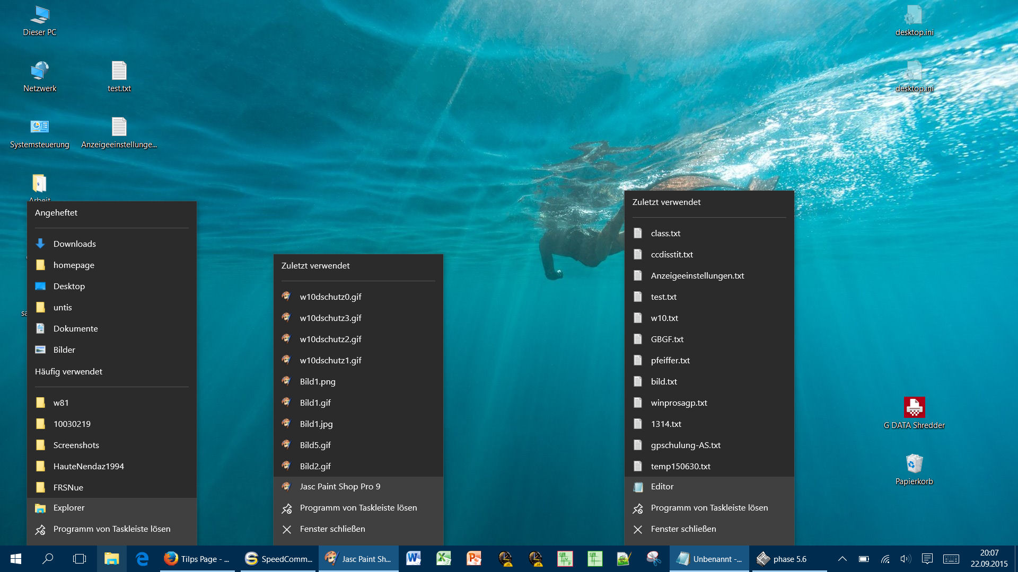
Task: Open class.txt from Editor recent list
Action: (x=665, y=233)
